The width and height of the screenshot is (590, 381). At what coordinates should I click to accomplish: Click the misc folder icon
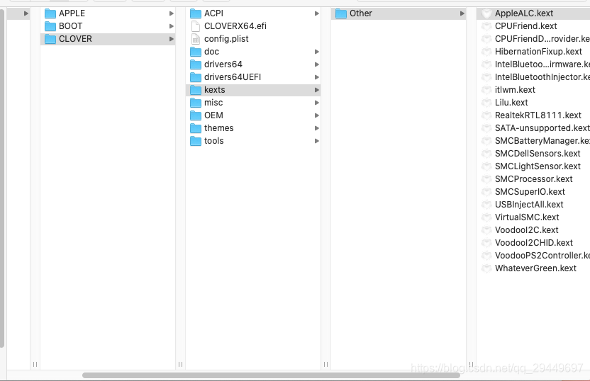pos(195,103)
